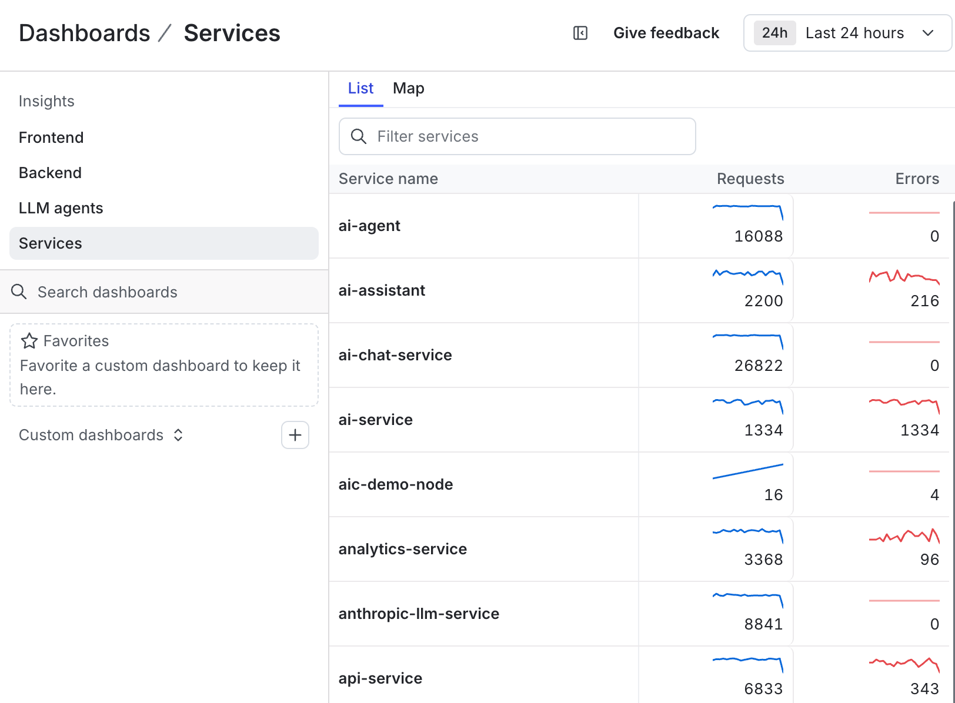Viewport: 955px width, 703px height.
Task: Go to Dashboards breadcrumb link
Action: tap(84, 33)
